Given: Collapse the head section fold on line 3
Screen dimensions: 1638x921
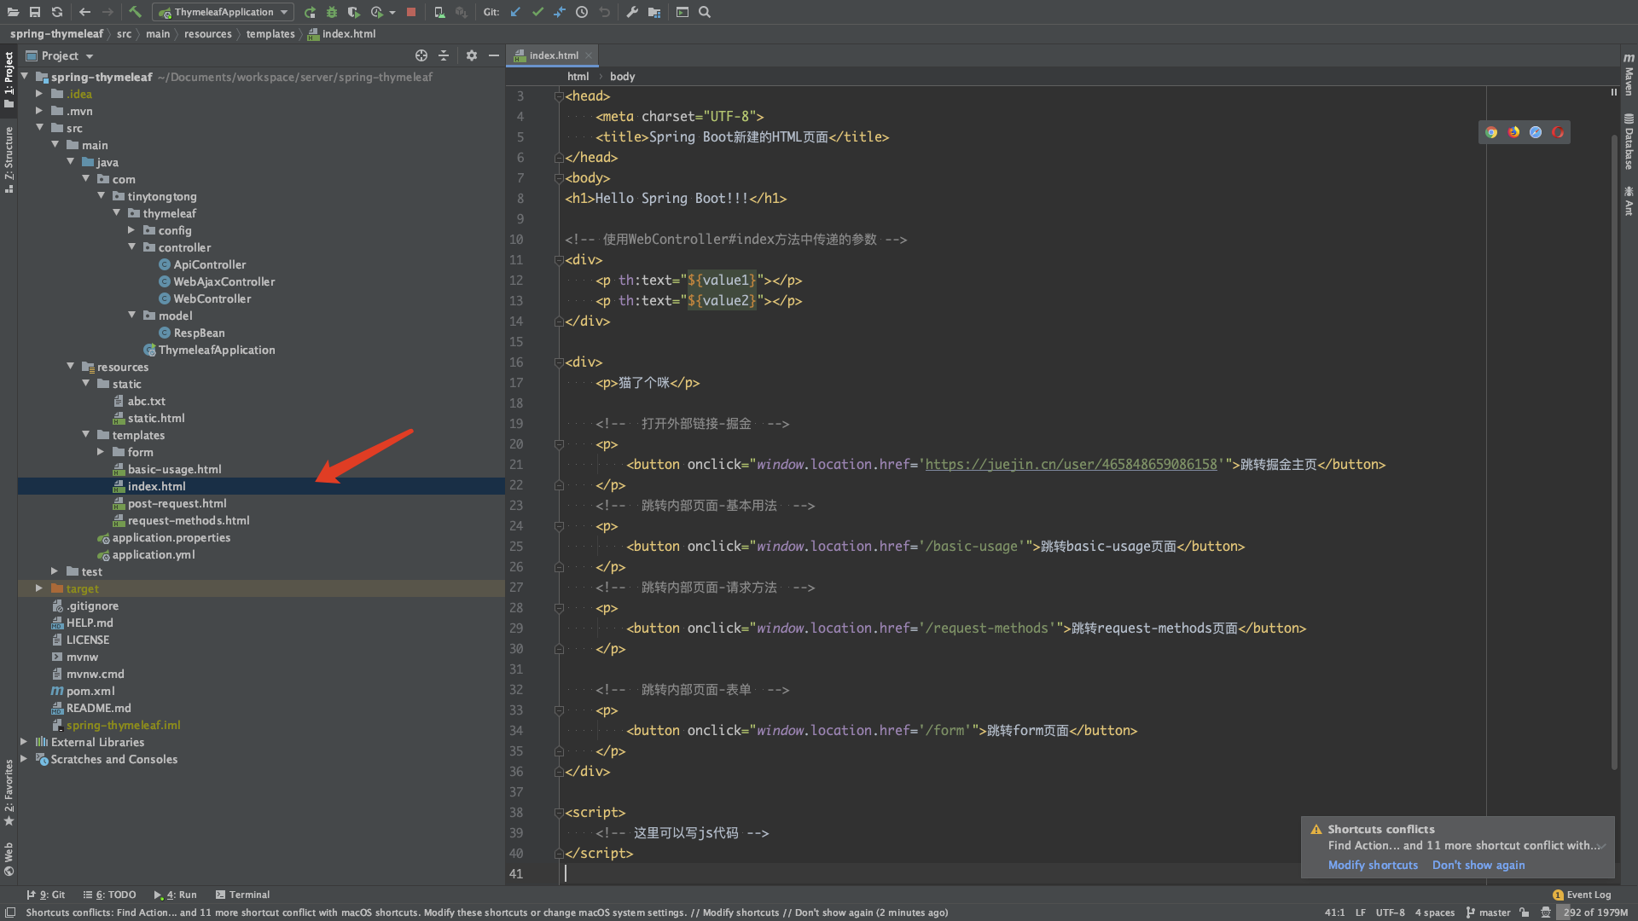Looking at the screenshot, I should click(559, 96).
